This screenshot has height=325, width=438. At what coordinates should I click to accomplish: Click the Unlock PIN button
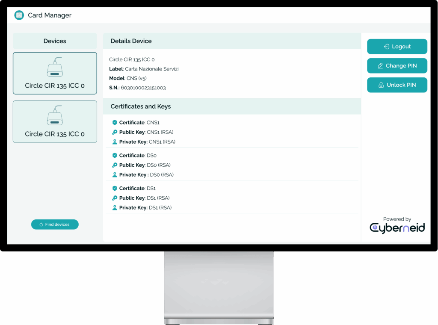coord(397,85)
